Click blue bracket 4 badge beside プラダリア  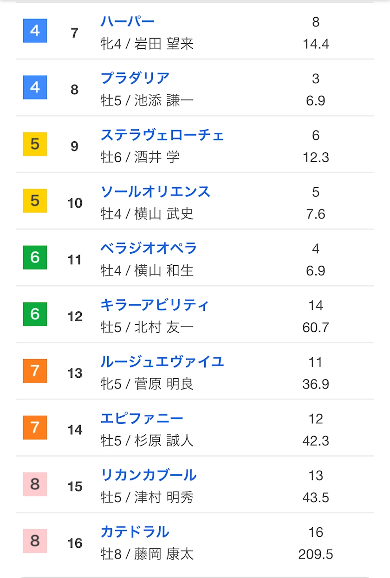click(35, 87)
